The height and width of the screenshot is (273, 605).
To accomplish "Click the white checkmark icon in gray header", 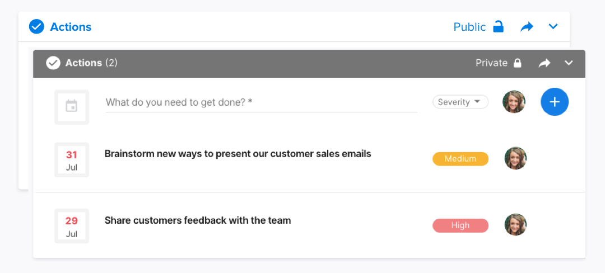I will (x=53, y=63).
